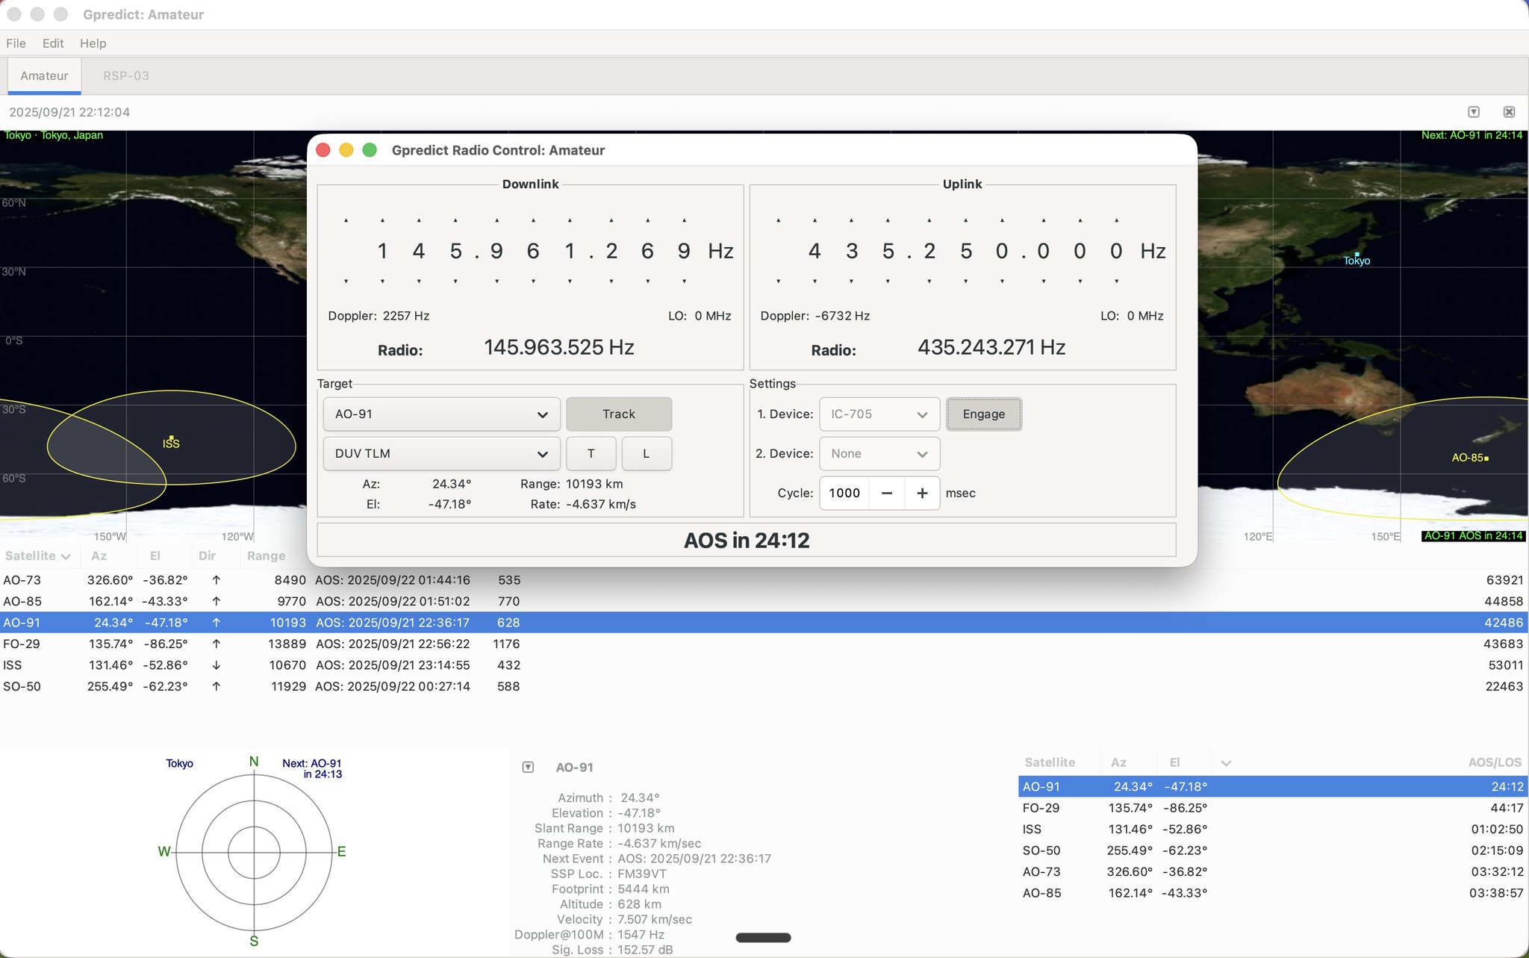This screenshot has height=958, width=1529.
Task: Toggle the Engage button
Action: point(983,414)
